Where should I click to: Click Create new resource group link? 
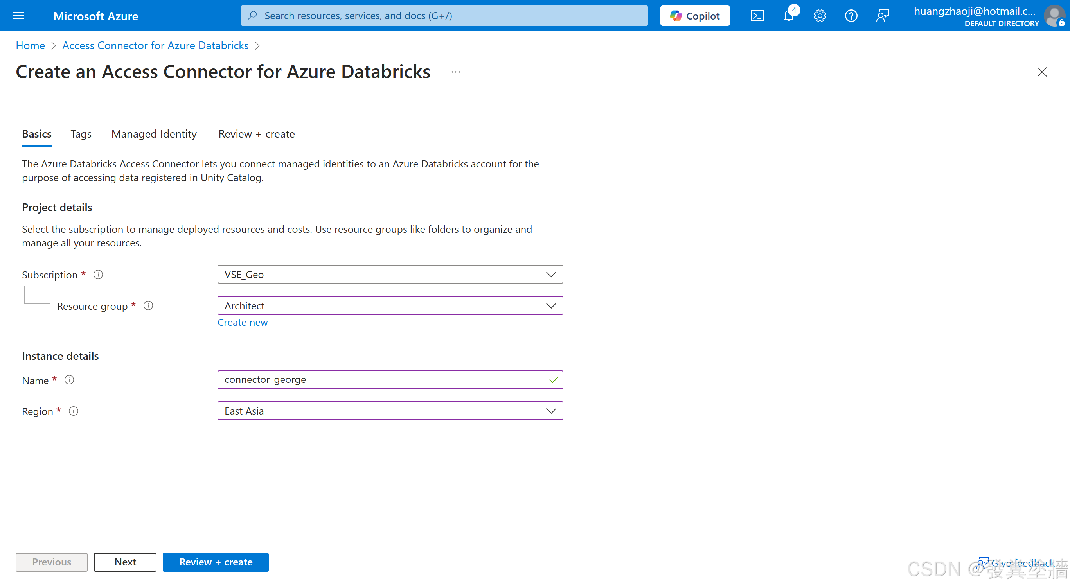(243, 323)
